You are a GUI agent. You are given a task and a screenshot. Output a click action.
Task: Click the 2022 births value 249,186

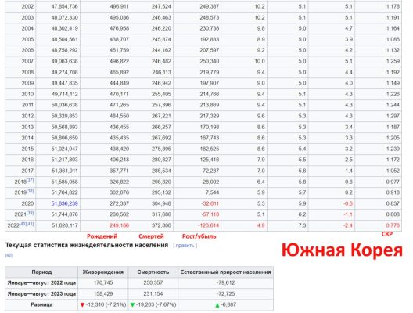pyautogui.click(x=120, y=225)
